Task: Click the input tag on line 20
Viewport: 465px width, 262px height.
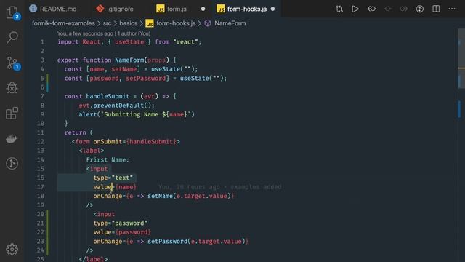Action: click(104, 214)
